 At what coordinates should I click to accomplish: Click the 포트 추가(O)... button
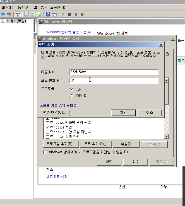point(96,144)
